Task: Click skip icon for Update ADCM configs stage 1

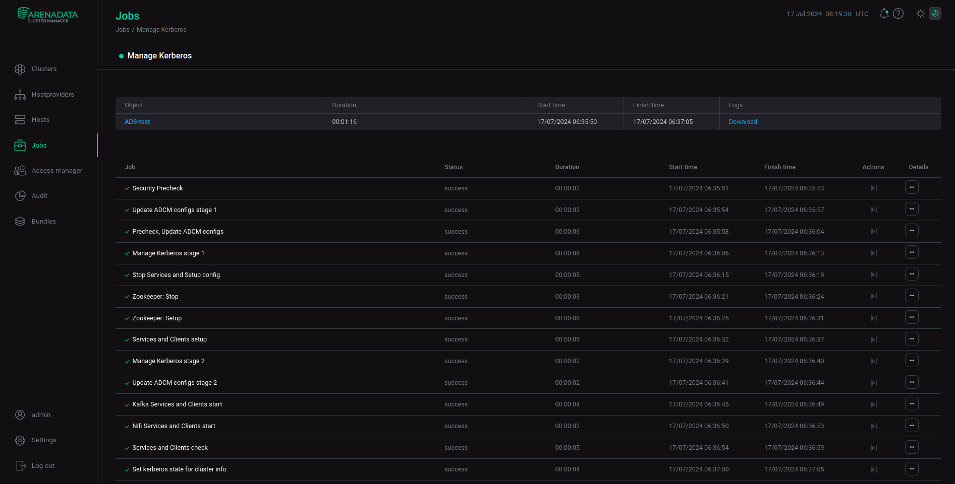Action: click(x=874, y=210)
